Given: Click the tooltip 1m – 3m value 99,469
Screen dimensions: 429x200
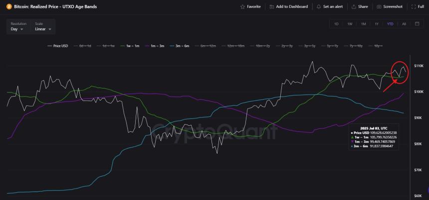Looking at the screenshot, I should click(x=384, y=142).
